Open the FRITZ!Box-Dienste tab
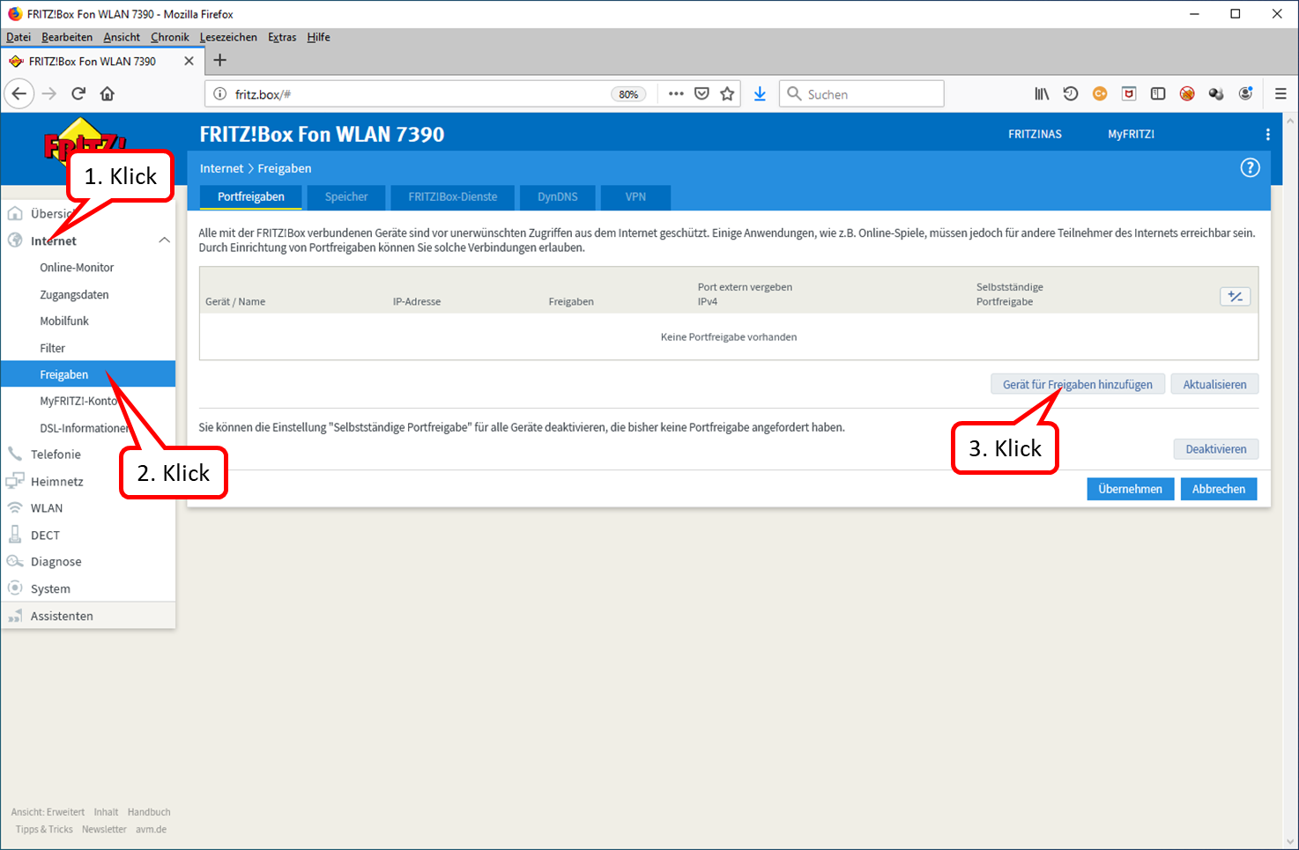 coord(453,197)
